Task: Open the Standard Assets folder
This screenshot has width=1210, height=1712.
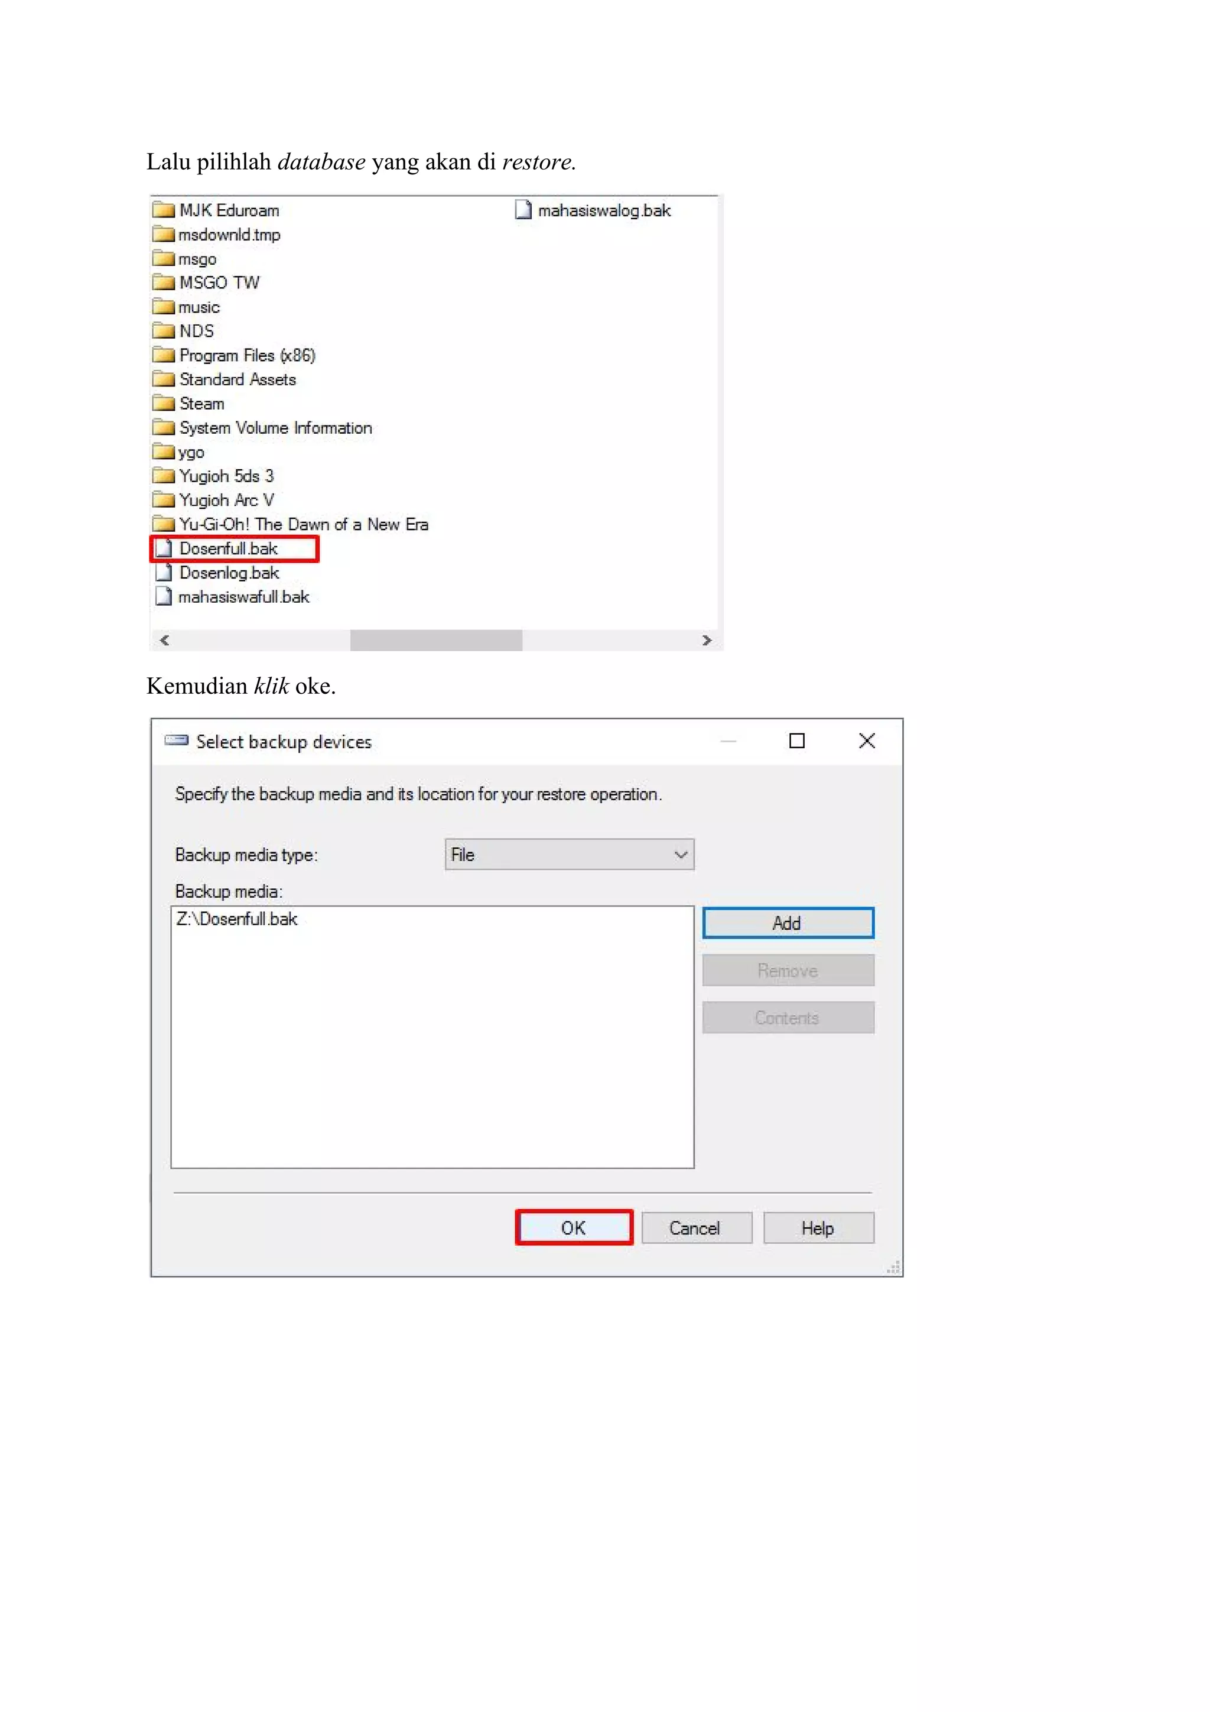Action: pyautogui.click(x=225, y=379)
